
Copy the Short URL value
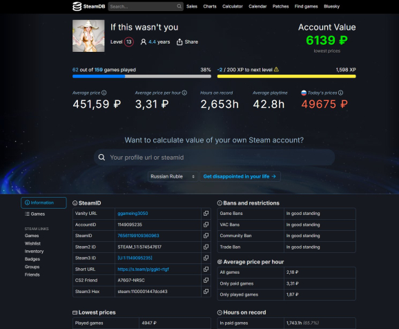point(206,269)
